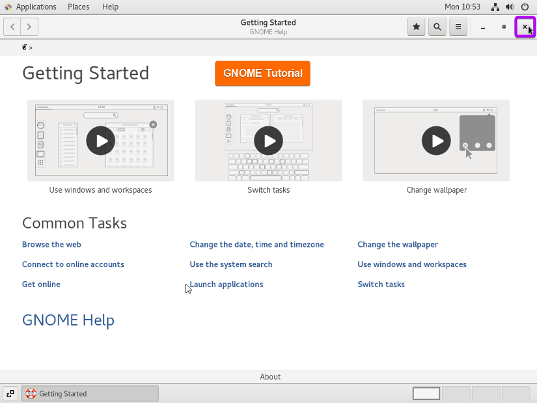Viewport: 537px width, 403px height.
Task: Open the "Connect to online accounts" link
Action: click(73, 264)
